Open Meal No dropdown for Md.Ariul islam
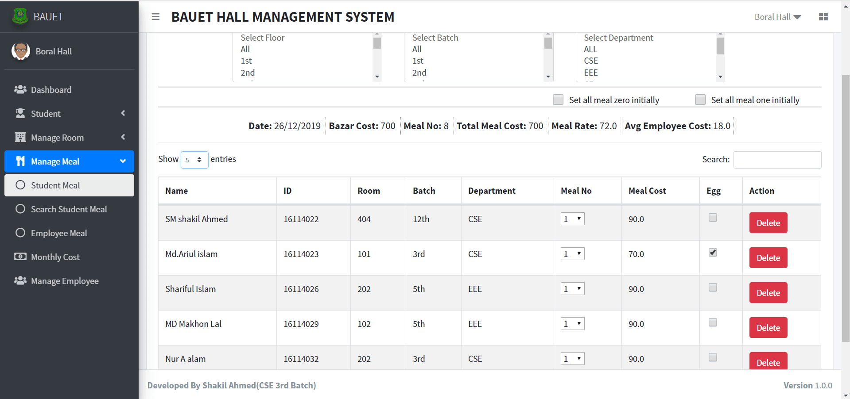850x399 pixels. (573, 253)
